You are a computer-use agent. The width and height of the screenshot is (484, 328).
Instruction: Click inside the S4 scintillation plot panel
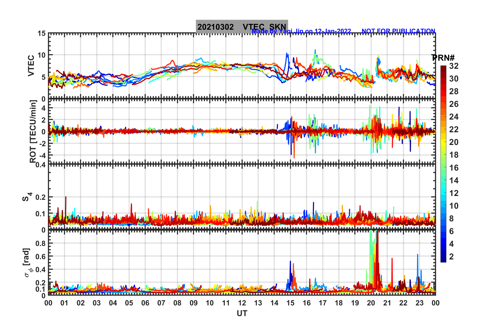[x=242, y=197]
